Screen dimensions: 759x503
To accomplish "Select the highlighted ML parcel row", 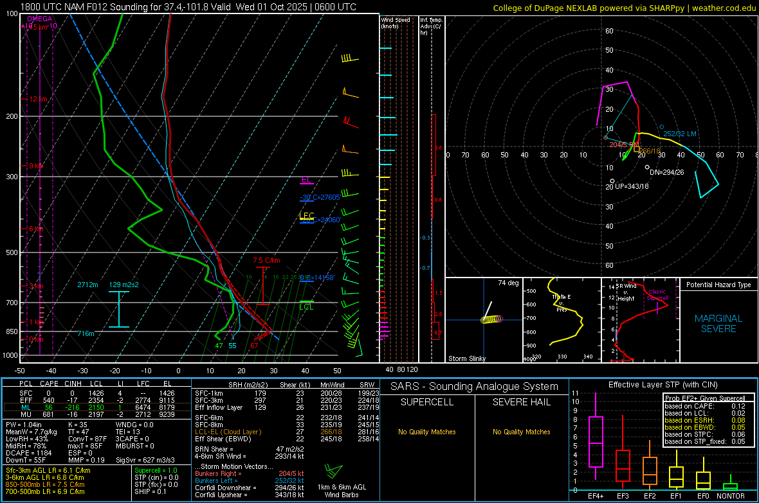I will pos(97,407).
